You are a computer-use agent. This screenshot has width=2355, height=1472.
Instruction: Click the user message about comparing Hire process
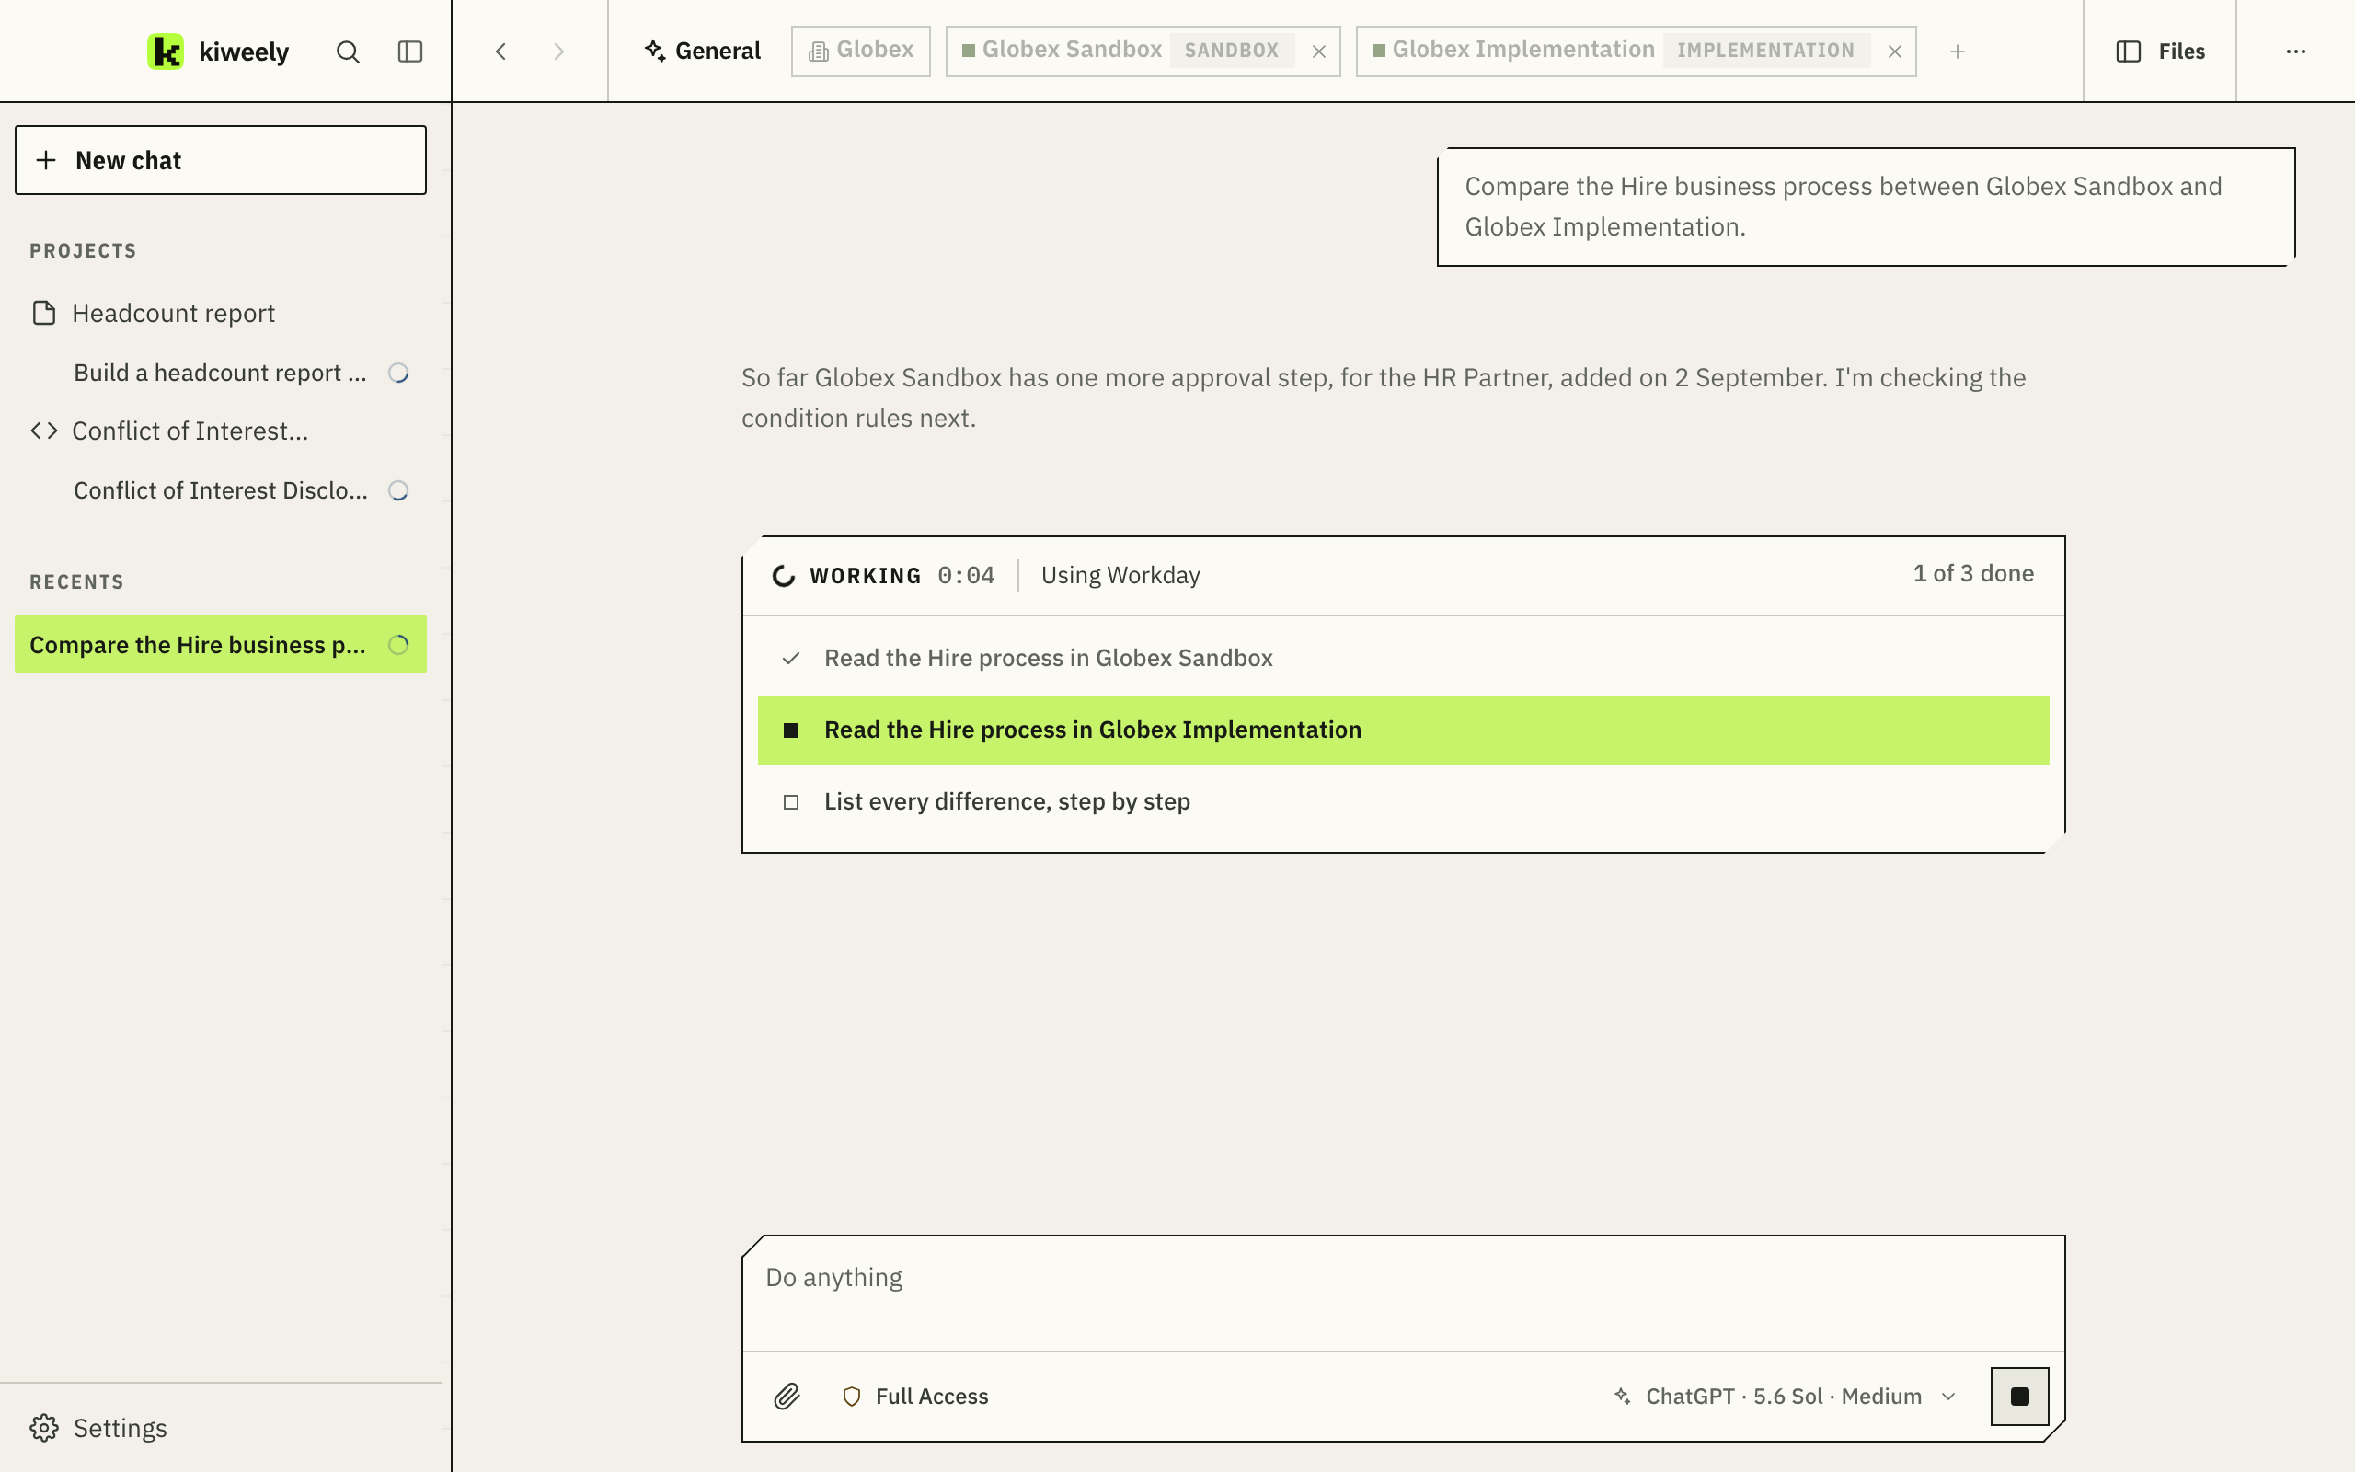[1866, 206]
